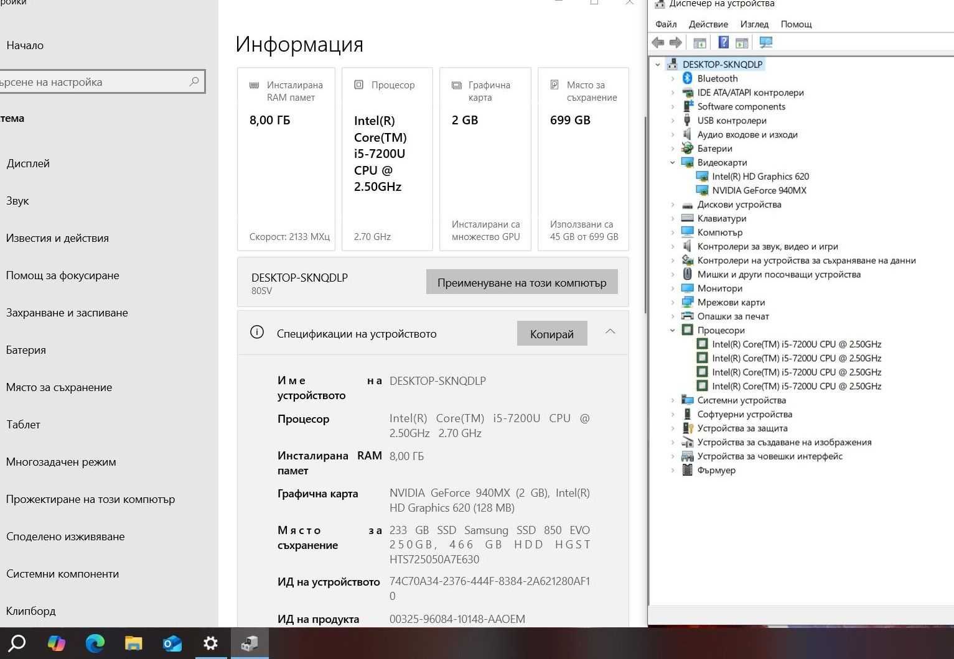Viewport: 954px width, 659px height.
Task: Select the Фърмуер category icon
Action: (x=687, y=470)
